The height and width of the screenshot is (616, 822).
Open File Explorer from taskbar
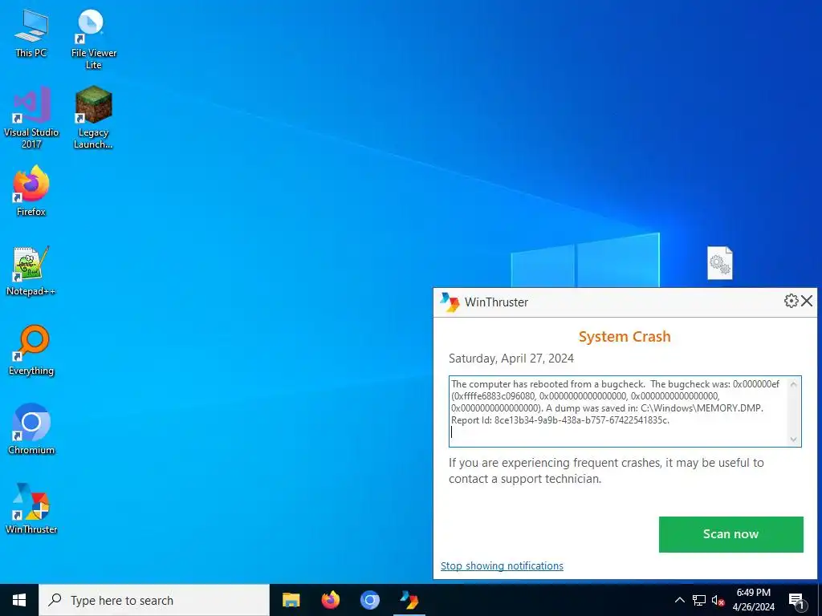click(x=291, y=600)
